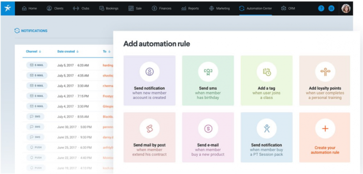The image size is (363, 174).
Task: Click E-MAIL badge for July 4, 3:30 PM
Action: [x=37, y=106]
